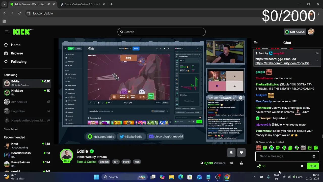323x182 pixels.
Task: Click the Get KICKs button
Action: pos(295,32)
